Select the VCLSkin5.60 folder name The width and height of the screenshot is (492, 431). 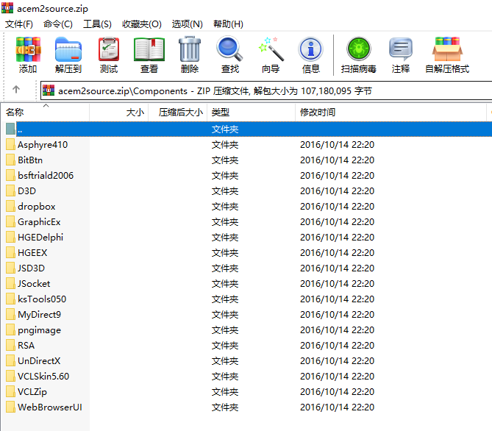click(x=43, y=376)
